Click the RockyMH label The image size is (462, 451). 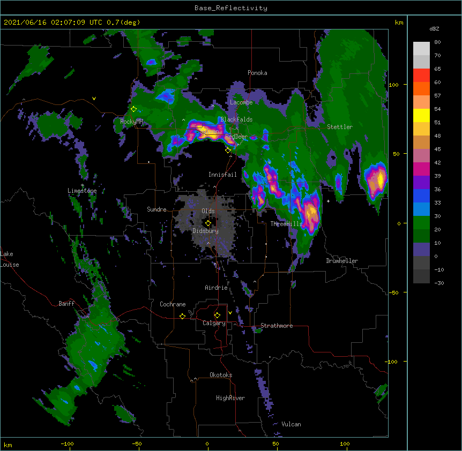pos(131,122)
